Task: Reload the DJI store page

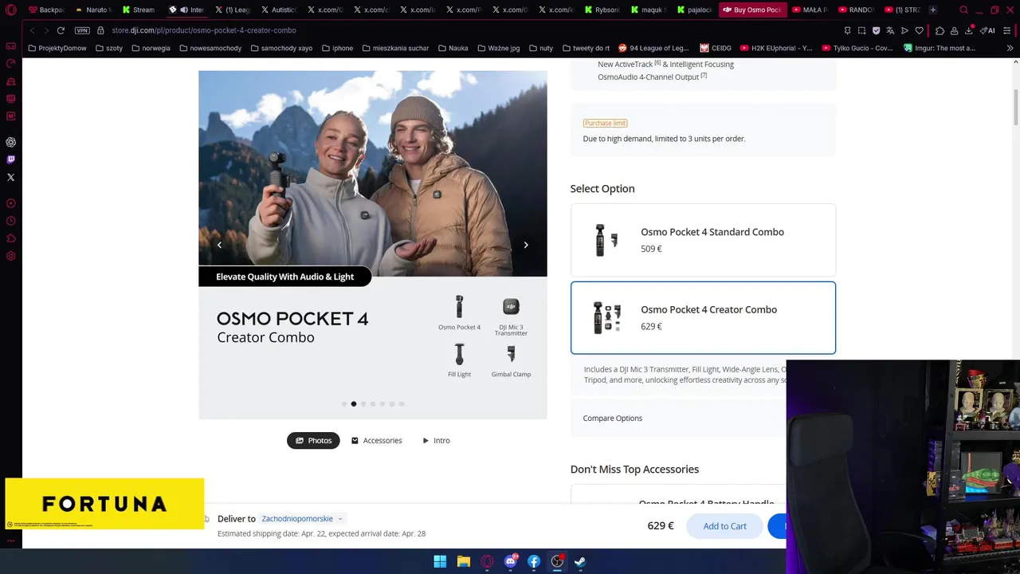Action: pos(61,30)
